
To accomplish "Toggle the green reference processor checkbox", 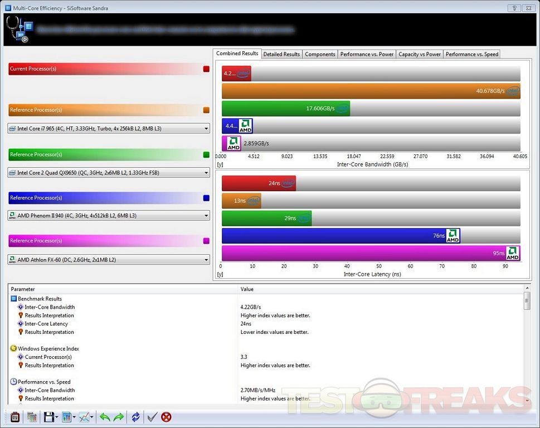I will click(x=206, y=154).
